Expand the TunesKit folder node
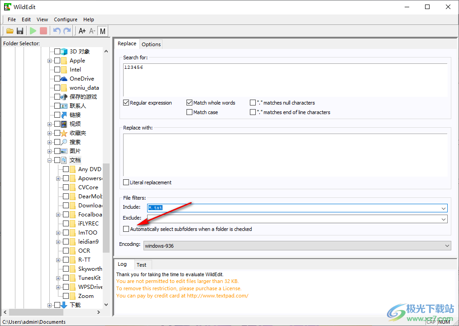This screenshot has width=459, height=326. point(58,278)
